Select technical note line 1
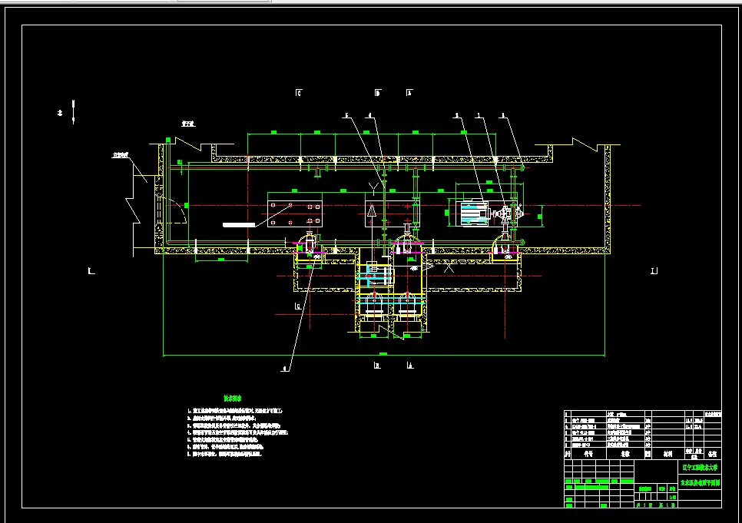This screenshot has height=523, width=742. (235, 411)
